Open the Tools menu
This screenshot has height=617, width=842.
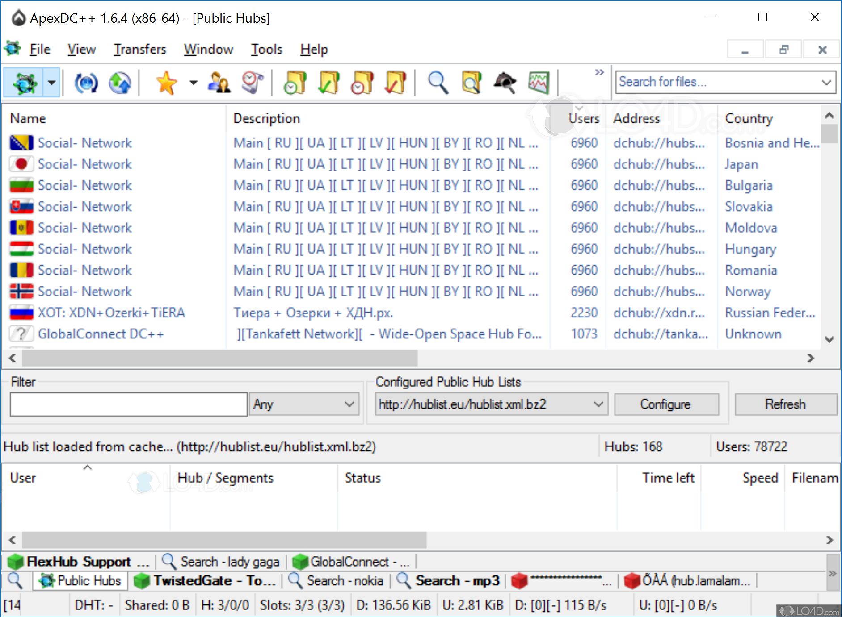click(267, 49)
